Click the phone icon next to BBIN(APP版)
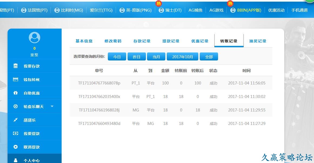 (x=233, y=10)
